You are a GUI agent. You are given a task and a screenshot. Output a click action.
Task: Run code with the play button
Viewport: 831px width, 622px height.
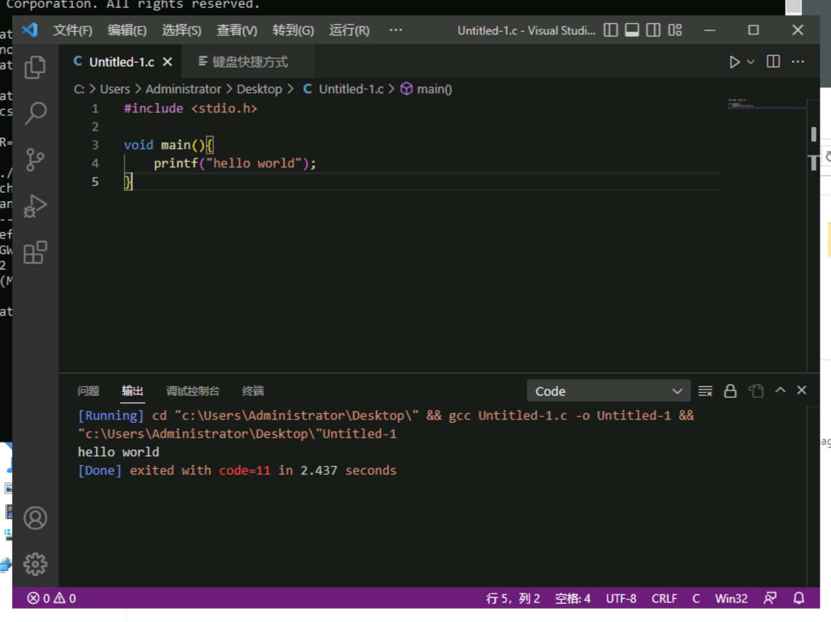(734, 62)
